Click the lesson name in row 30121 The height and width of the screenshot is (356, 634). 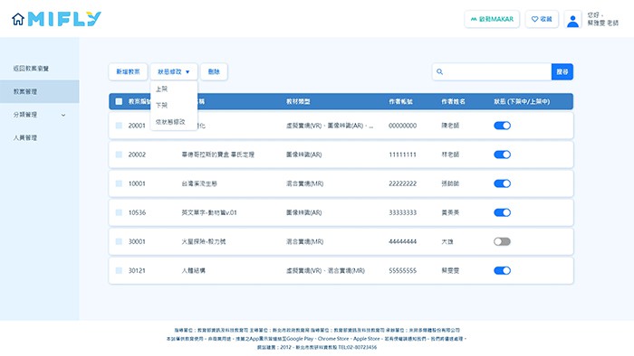click(193, 270)
